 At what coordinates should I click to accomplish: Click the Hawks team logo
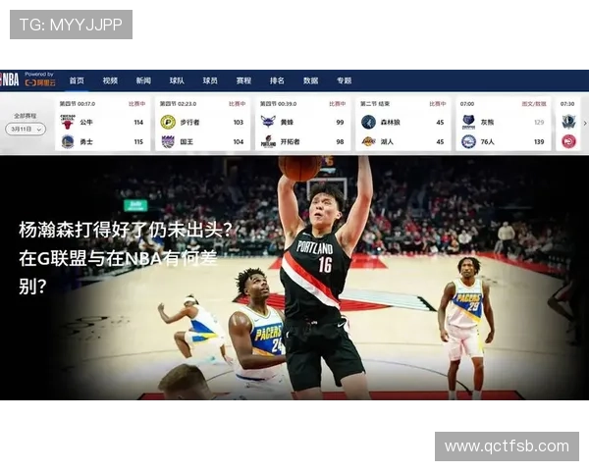(x=568, y=142)
